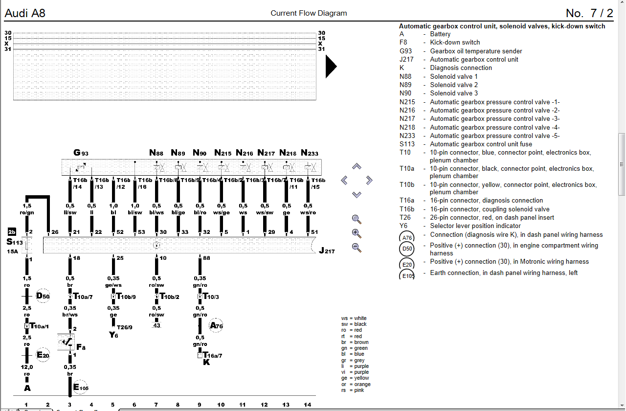The image size is (626, 411).
Task: Click the plain magnifier reset-zoom icon
Action: coord(357,219)
